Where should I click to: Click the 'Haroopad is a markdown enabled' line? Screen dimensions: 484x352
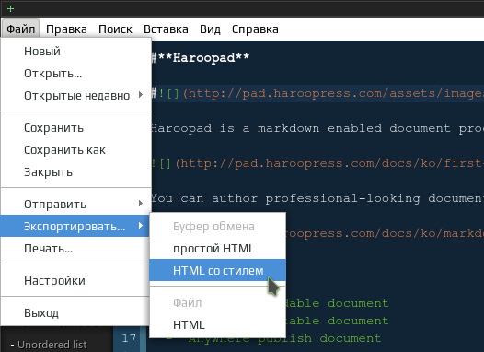[317, 128]
